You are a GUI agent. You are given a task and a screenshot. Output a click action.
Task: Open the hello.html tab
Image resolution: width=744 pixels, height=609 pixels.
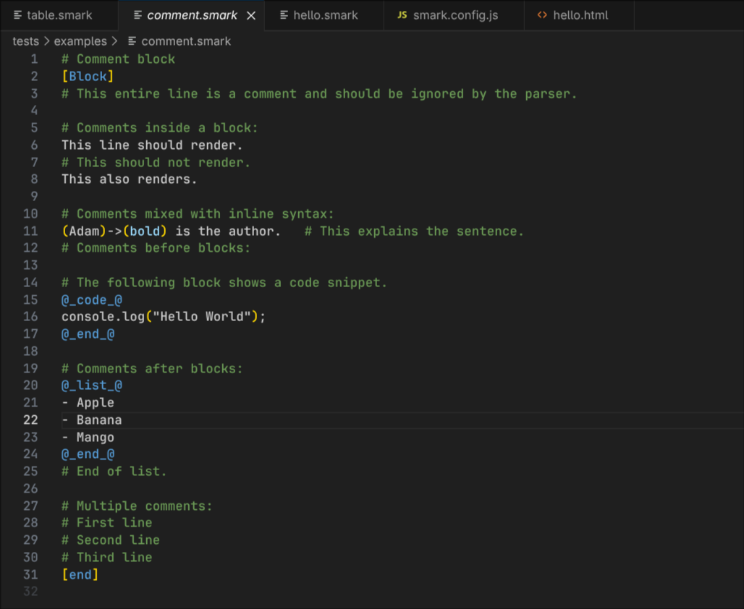(579, 14)
